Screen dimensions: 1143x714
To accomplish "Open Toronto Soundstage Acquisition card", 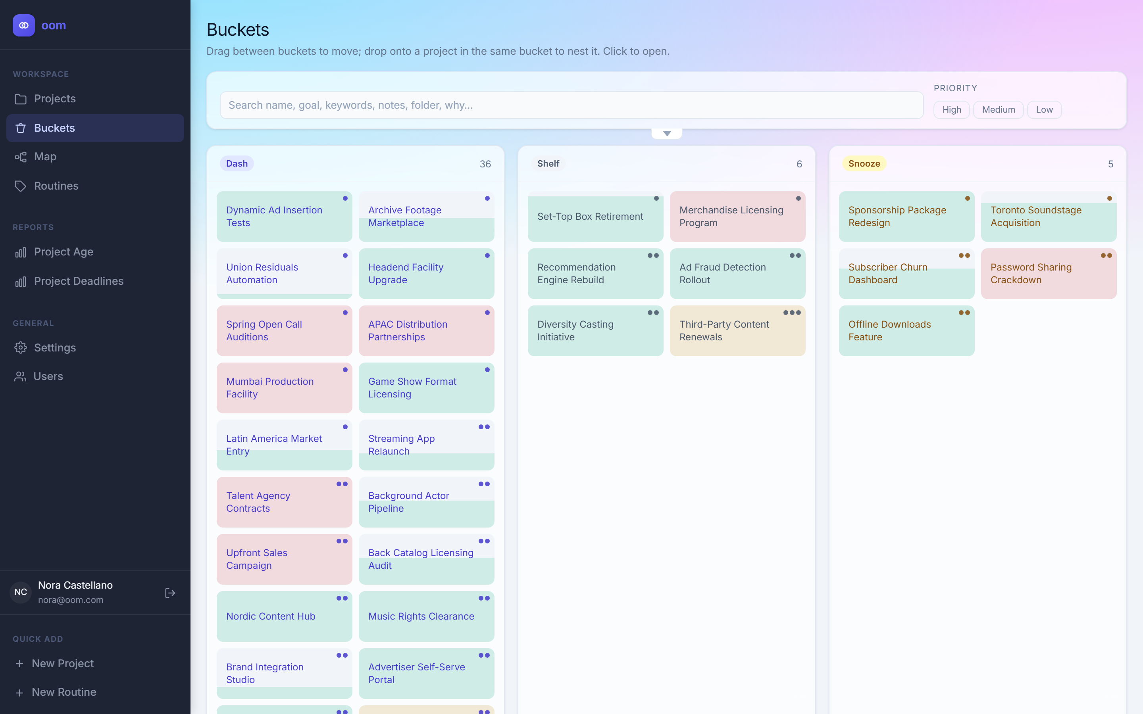I will [1049, 217].
